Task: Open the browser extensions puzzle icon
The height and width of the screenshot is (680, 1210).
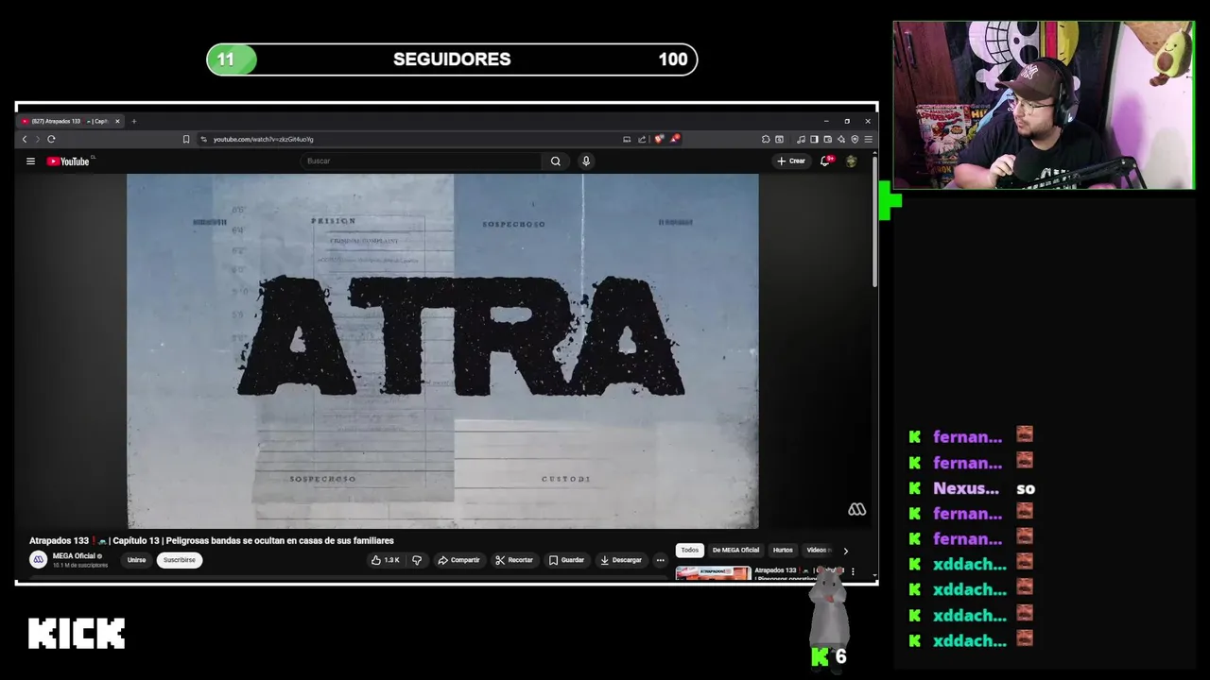Action: 766,140
